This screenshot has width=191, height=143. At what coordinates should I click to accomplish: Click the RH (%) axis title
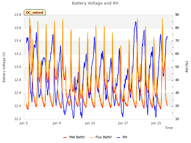[x=187, y=67]
